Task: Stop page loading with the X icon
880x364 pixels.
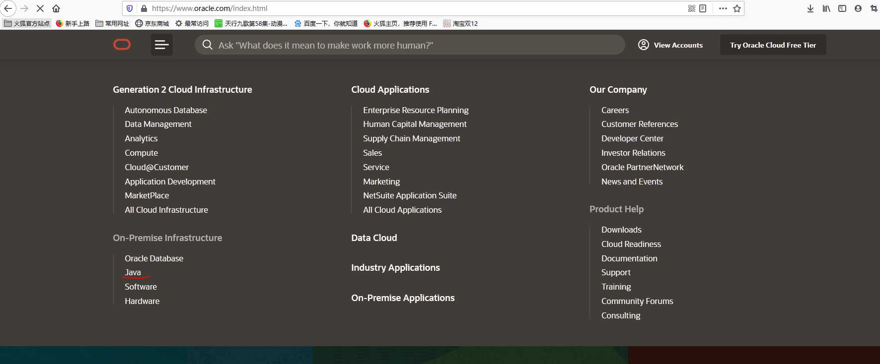Action: tap(40, 8)
